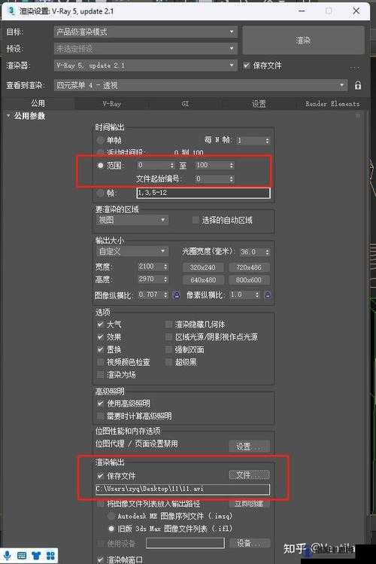Toggle the 渲染帧窗口 checkbox
Image resolution: width=376 pixels, height=564 pixels.
100,559
